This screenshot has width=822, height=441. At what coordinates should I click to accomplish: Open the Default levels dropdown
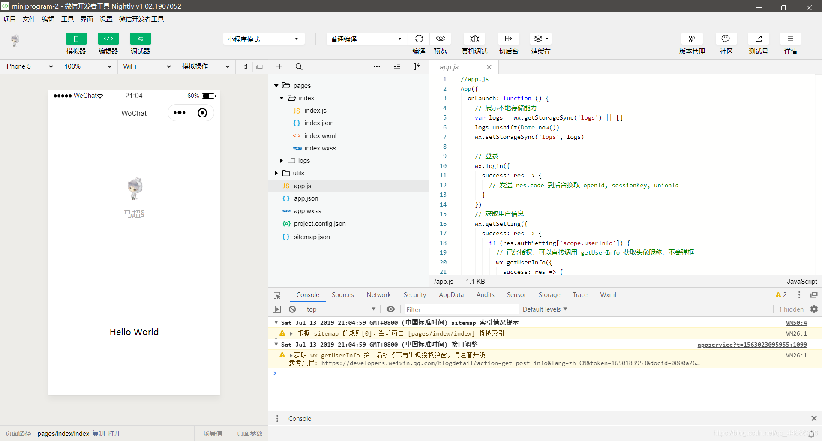[x=545, y=309]
